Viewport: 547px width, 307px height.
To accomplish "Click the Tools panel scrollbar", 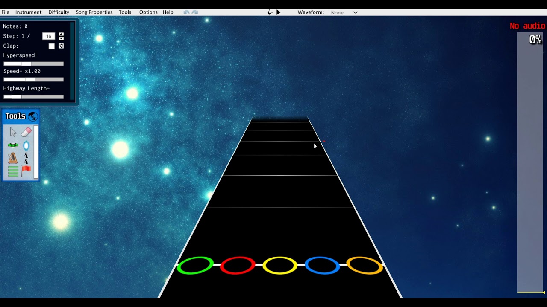I will coord(36,152).
